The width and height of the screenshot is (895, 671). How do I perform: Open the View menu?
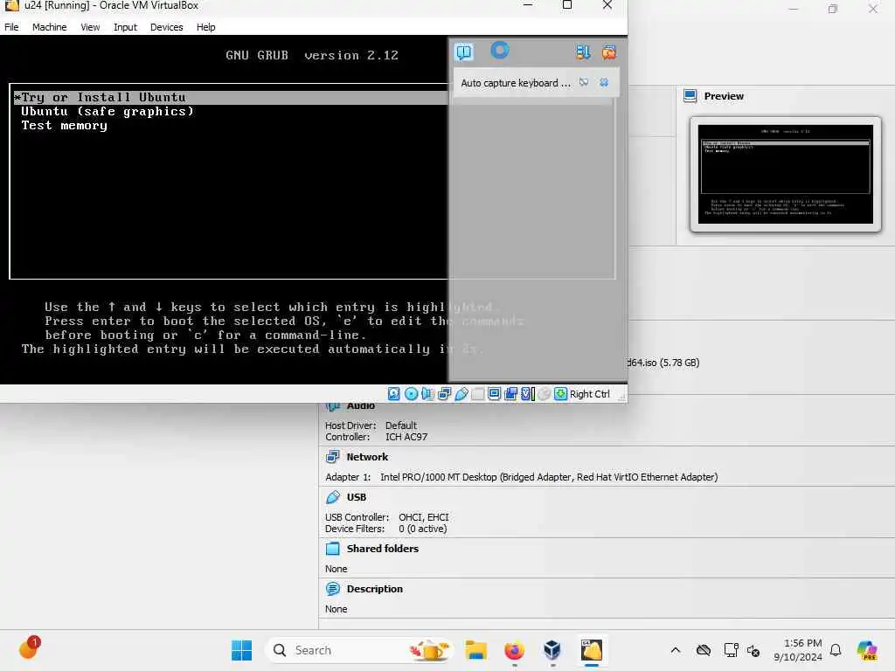pos(90,27)
